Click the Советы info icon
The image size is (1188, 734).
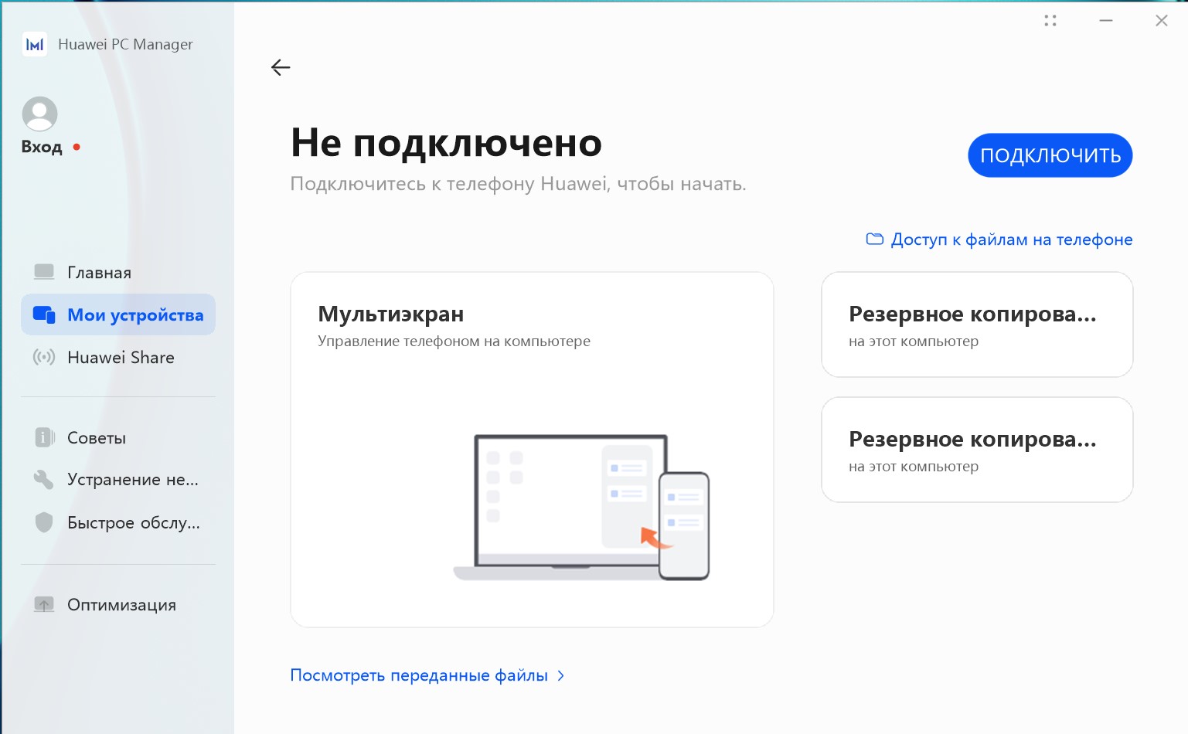click(44, 437)
